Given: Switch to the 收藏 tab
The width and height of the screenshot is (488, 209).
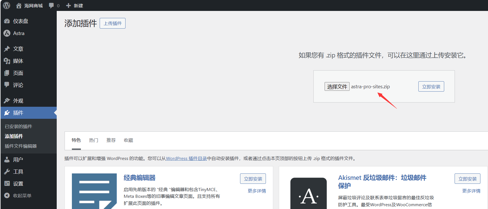Looking at the screenshot, I should [128, 140].
